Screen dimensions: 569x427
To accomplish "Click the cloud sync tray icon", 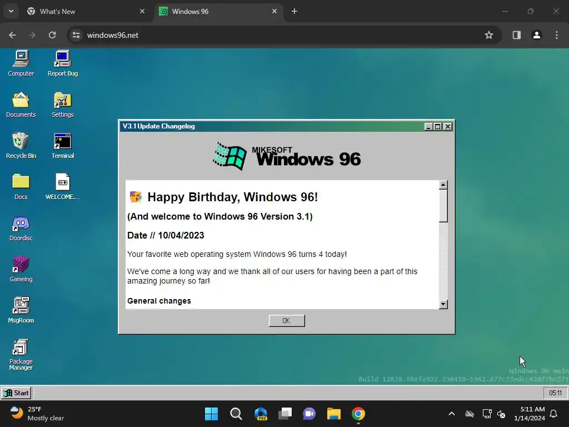I will click(470, 414).
